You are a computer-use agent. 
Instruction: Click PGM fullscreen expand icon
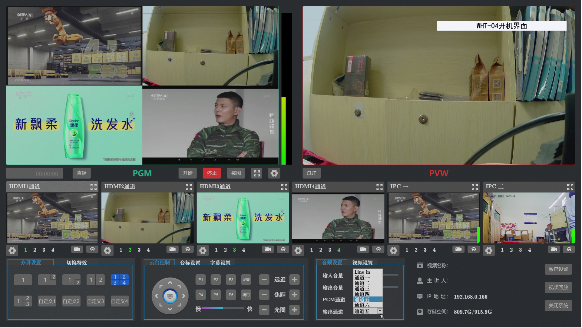[257, 173]
